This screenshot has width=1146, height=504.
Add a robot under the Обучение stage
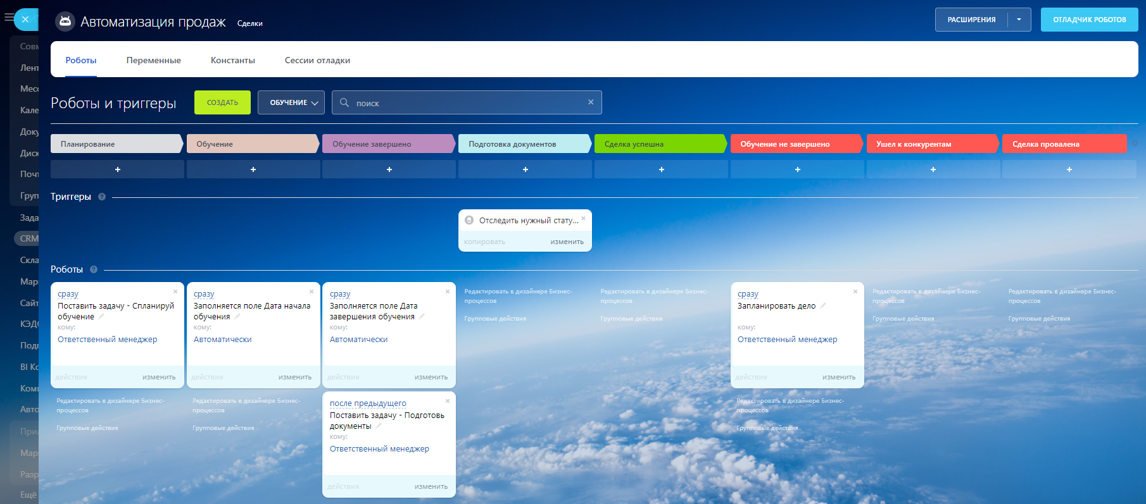253,169
